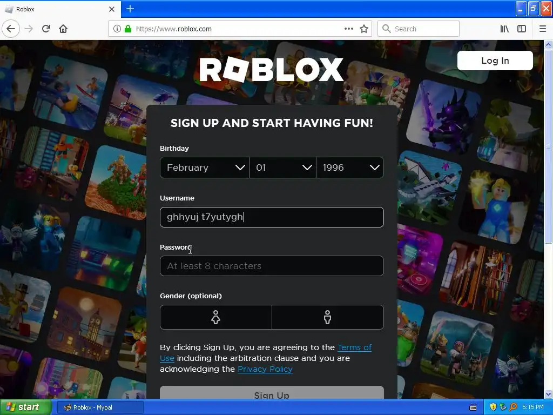Image resolution: width=553 pixels, height=415 pixels.
Task: Open the browser hamburger menu
Action: pyautogui.click(x=543, y=29)
